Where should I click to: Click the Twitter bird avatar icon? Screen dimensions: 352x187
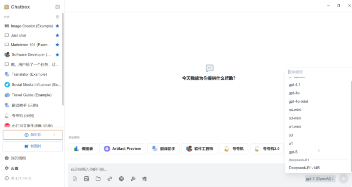[7, 85]
